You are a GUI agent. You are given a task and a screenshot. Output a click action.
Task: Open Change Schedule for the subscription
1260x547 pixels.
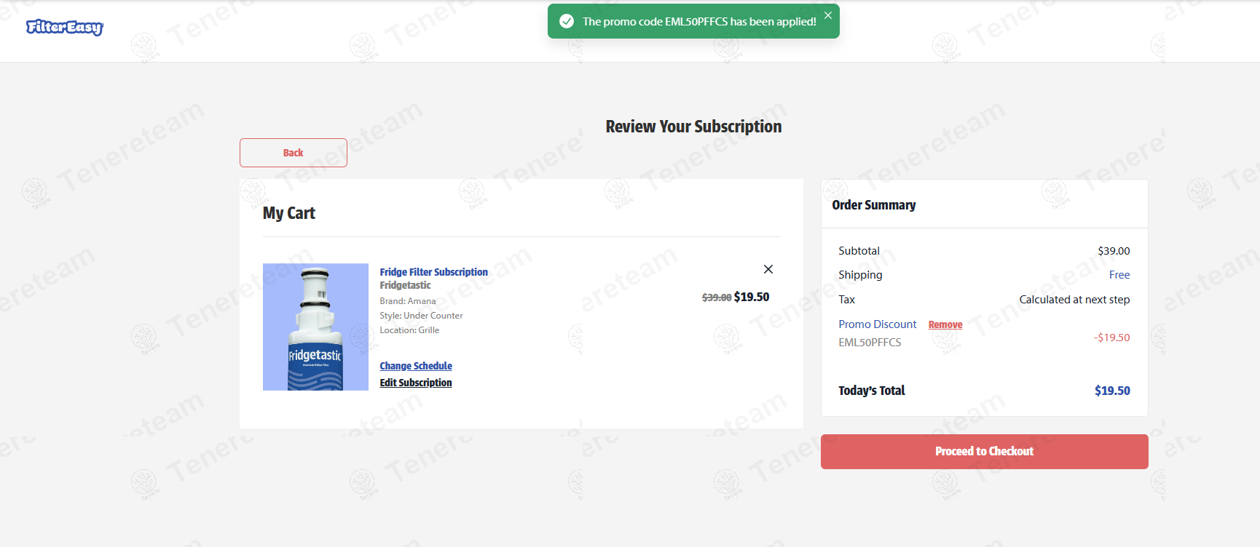click(415, 366)
